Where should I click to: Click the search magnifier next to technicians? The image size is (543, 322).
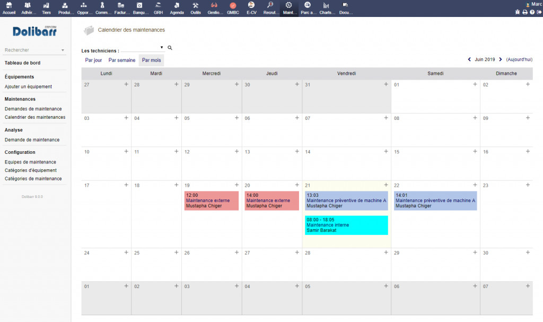coord(170,48)
